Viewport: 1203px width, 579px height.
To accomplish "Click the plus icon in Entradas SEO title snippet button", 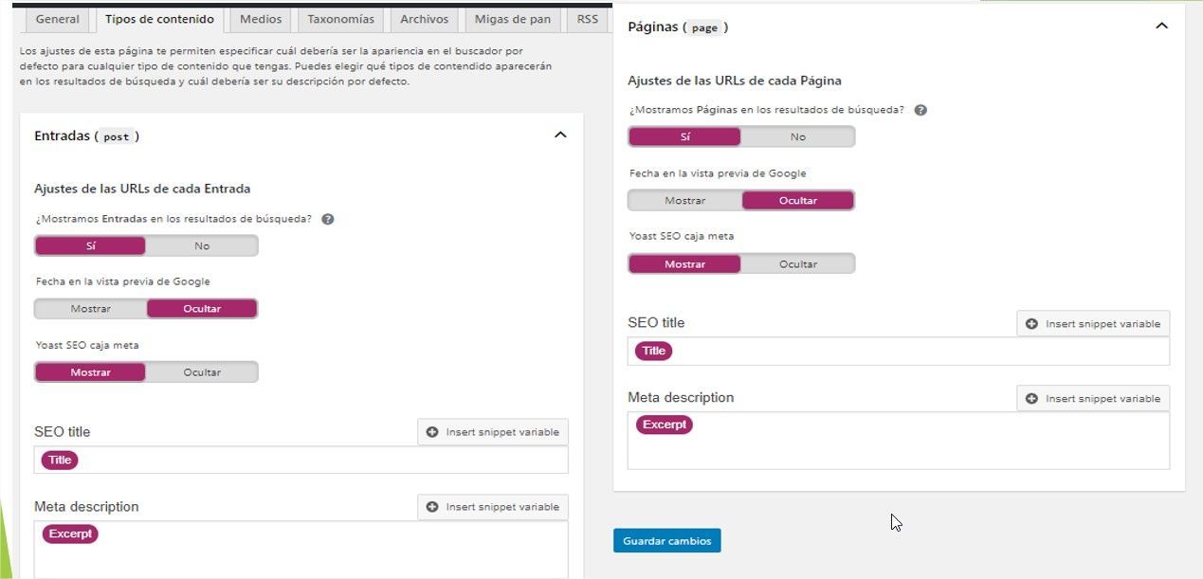I will coord(432,432).
